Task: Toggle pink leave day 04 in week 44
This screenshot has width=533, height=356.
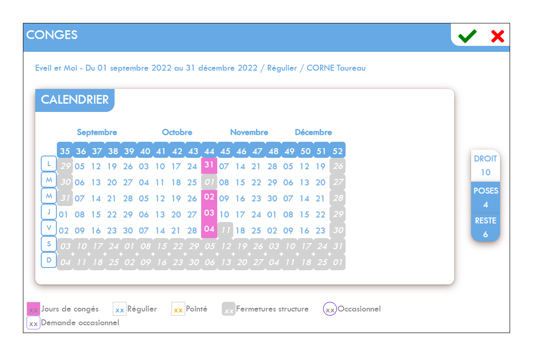Action: 209,230
